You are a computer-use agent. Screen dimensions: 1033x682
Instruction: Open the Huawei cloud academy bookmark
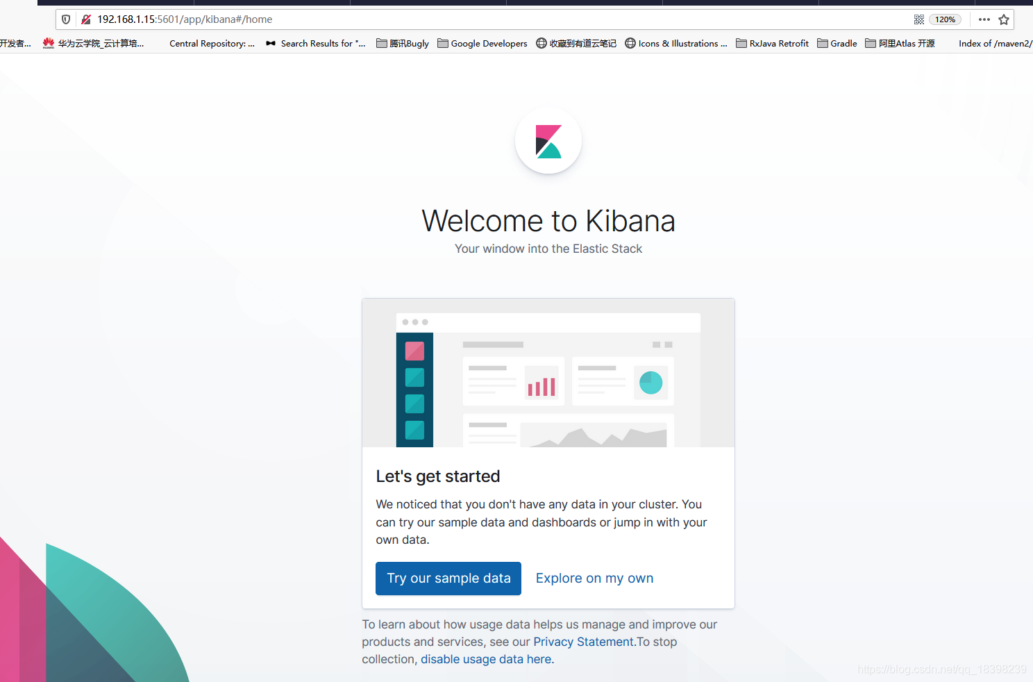(94, 43)
